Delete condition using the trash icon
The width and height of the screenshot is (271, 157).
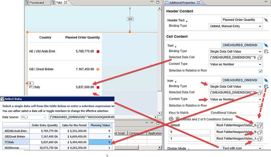177,118
